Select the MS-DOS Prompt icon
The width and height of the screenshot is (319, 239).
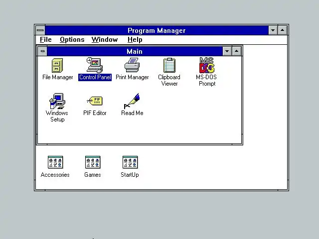click(x=207, y=65)
